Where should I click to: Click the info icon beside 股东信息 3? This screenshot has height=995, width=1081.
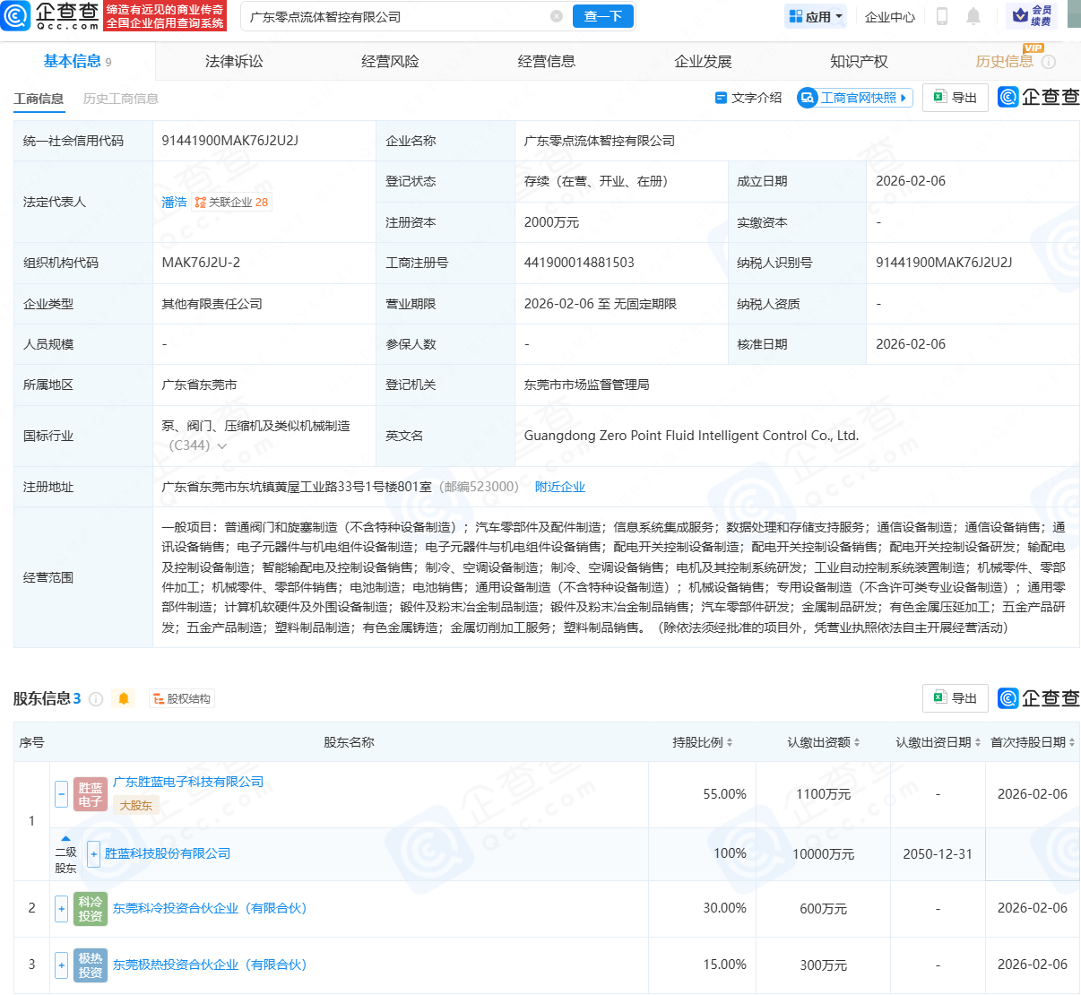click(96, 698)
